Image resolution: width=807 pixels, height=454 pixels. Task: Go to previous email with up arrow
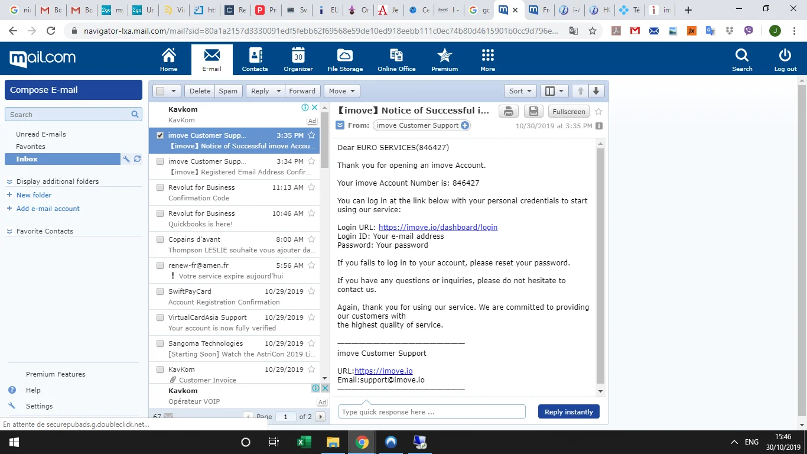581,91
